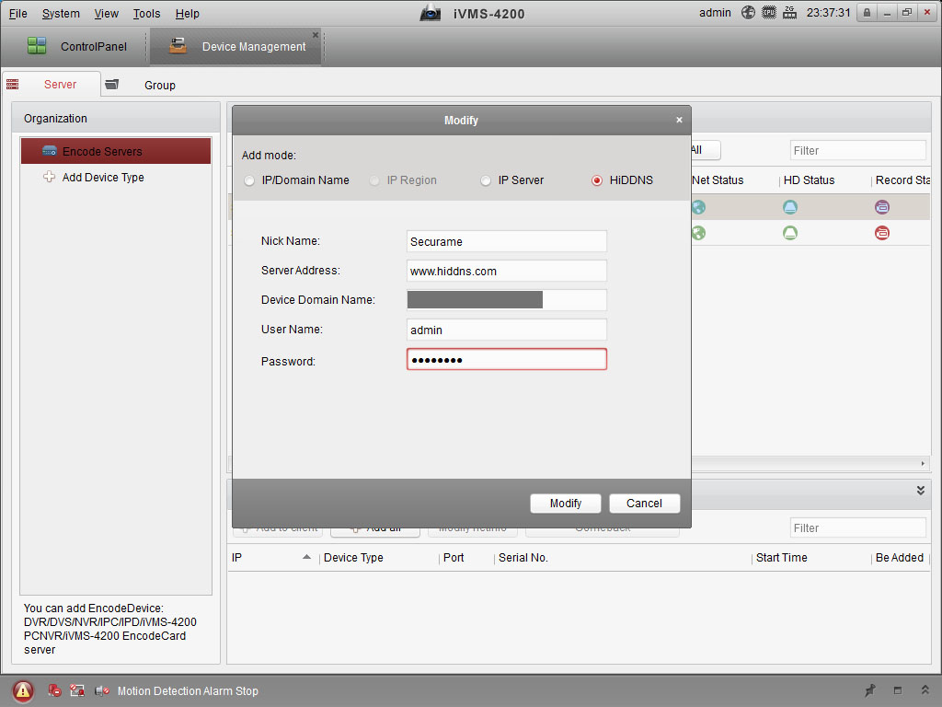
Task: Close the Device Management tab
Action: tap(316, 35)
